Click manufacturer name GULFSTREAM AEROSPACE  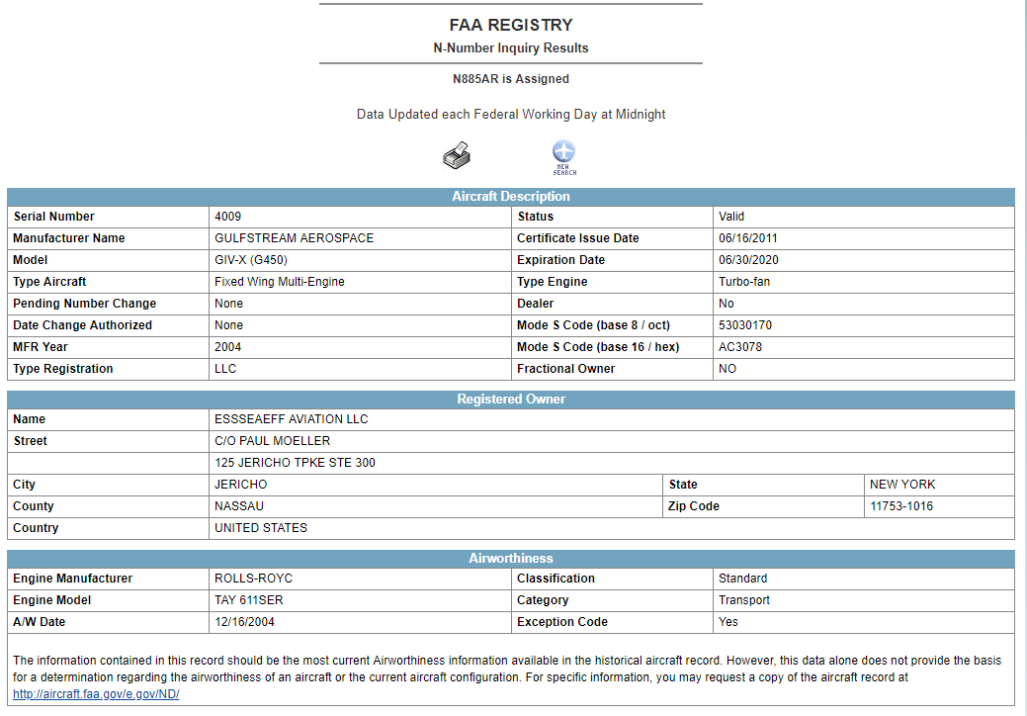pos(295,237)
